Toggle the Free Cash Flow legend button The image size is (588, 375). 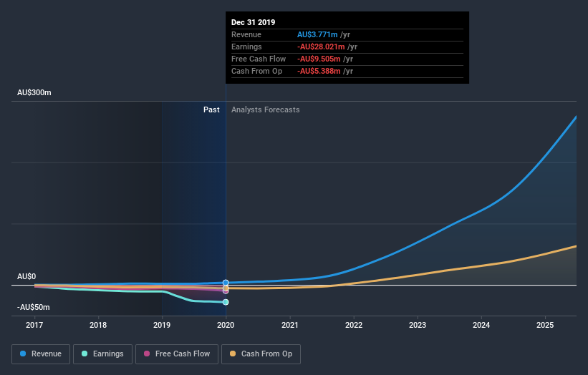coord(177,354)
